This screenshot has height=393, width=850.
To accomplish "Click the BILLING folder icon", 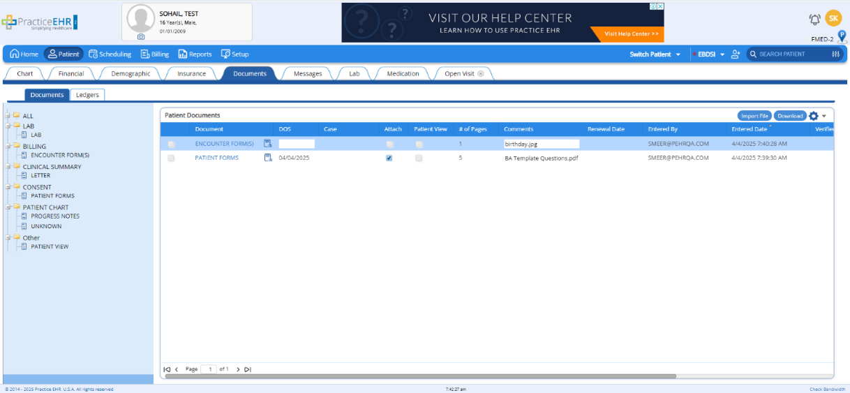I will (16, 146).
